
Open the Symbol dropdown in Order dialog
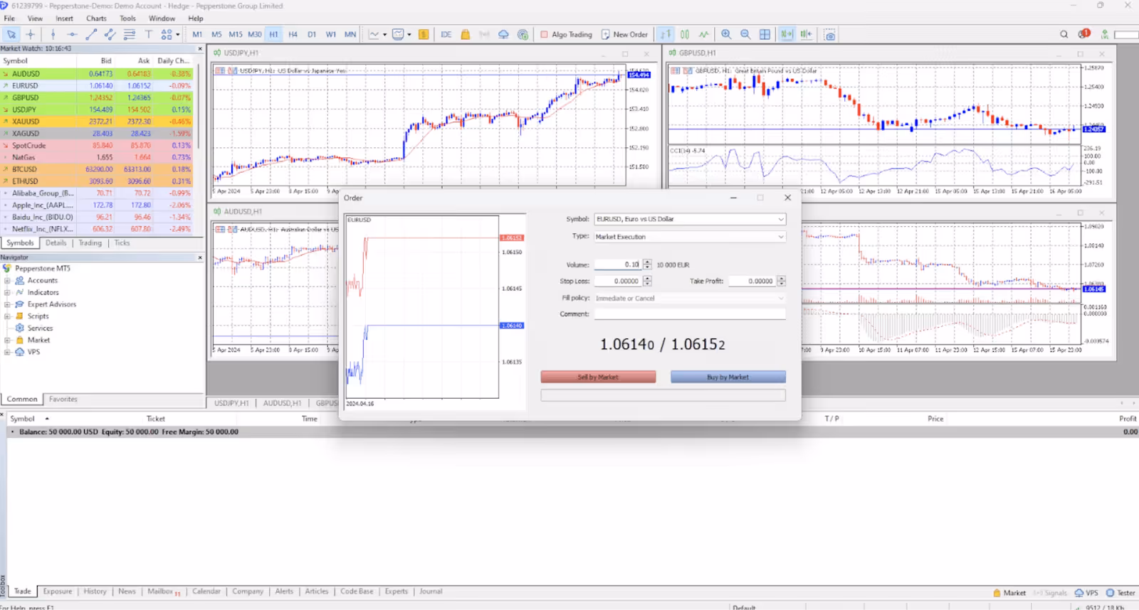click(x=690, y=219)
